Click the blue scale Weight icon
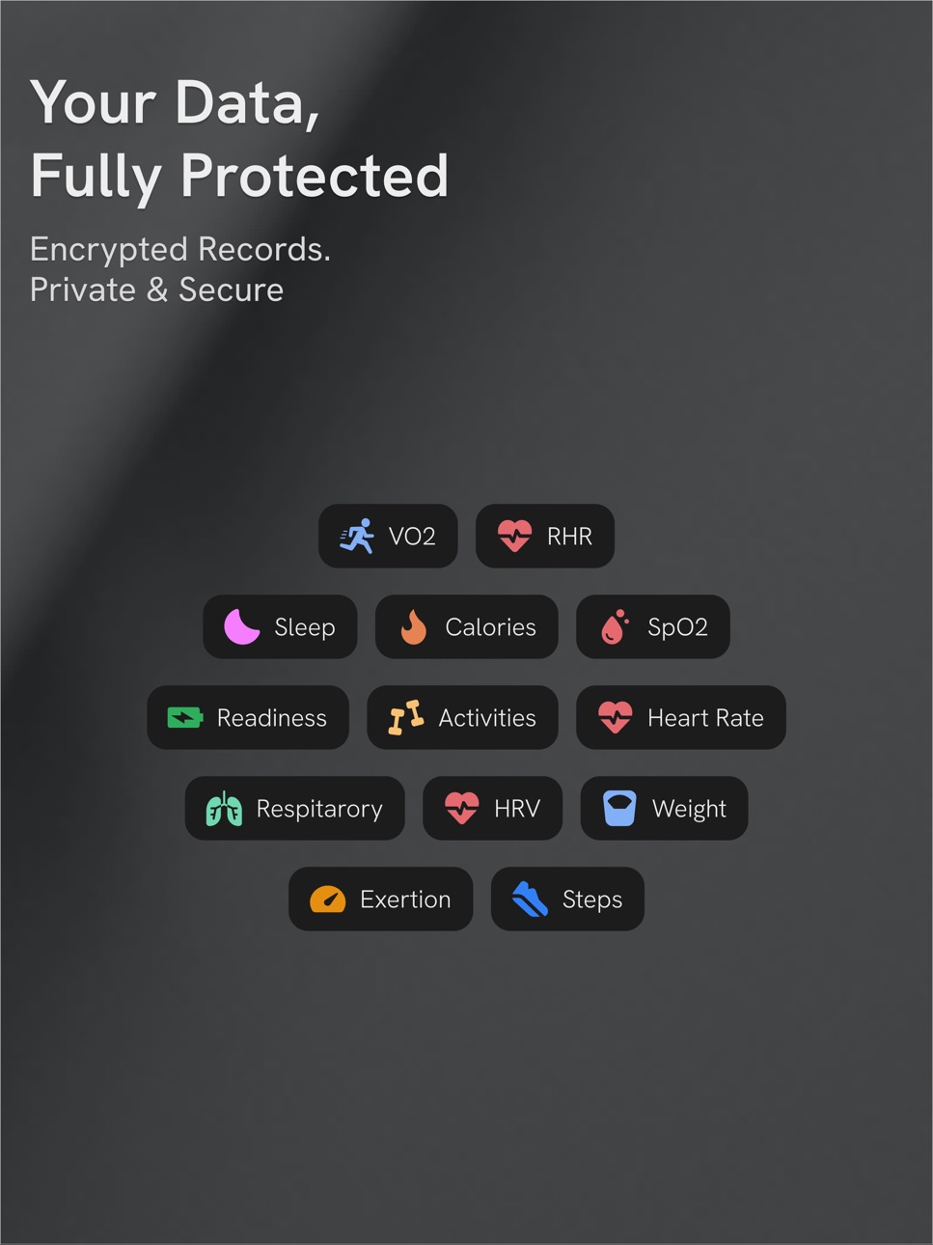This screenshot has height=1245, width=933. tap(619, 809)
